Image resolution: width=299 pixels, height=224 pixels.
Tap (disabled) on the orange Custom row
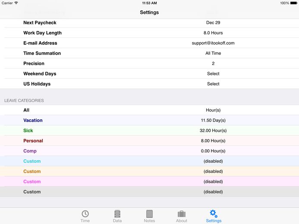[x=213, y=171]
